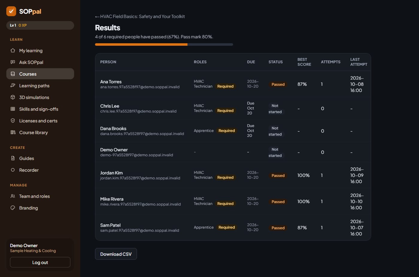The height and width of the screenshot is (277, 419).
Task: Click the Licenses and certs shield icon
Action: [13, 121]
